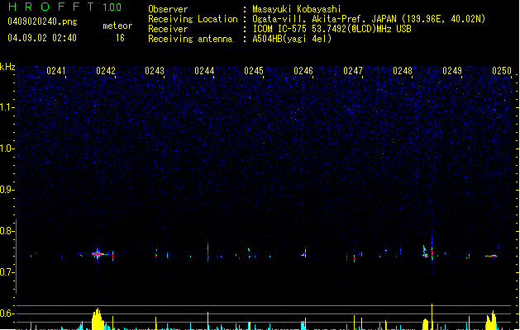
Task: Click the Observer name Masayuki Kobayashi
Action: click(x=297, y=9)
